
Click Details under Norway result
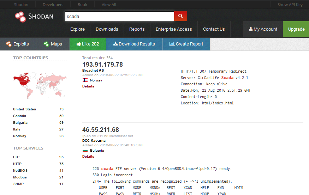pyautogui.click(x=88, y=86)
